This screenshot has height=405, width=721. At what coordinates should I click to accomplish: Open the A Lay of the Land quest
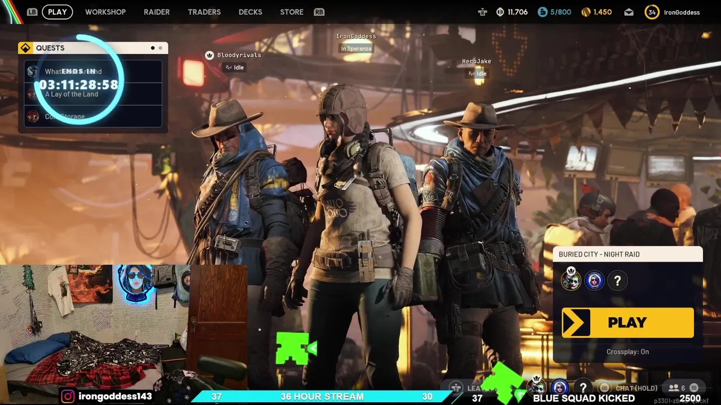(x=93, y=94)
